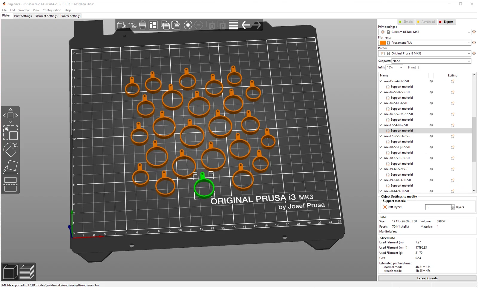Image resolution: width=478 pixels, height=288 pixels.
Task: Click the Raft layers spinner arrows
Action: pyautogui.click(x=453, y=207)
